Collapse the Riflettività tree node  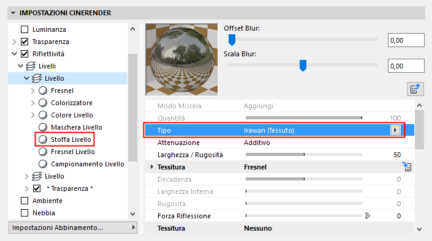point(15,54)
